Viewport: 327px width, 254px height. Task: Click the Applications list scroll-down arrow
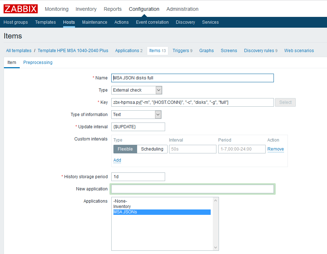[215, 247]
